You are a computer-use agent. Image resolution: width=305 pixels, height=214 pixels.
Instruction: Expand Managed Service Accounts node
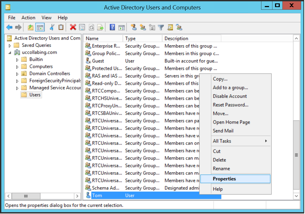point(17,88)
